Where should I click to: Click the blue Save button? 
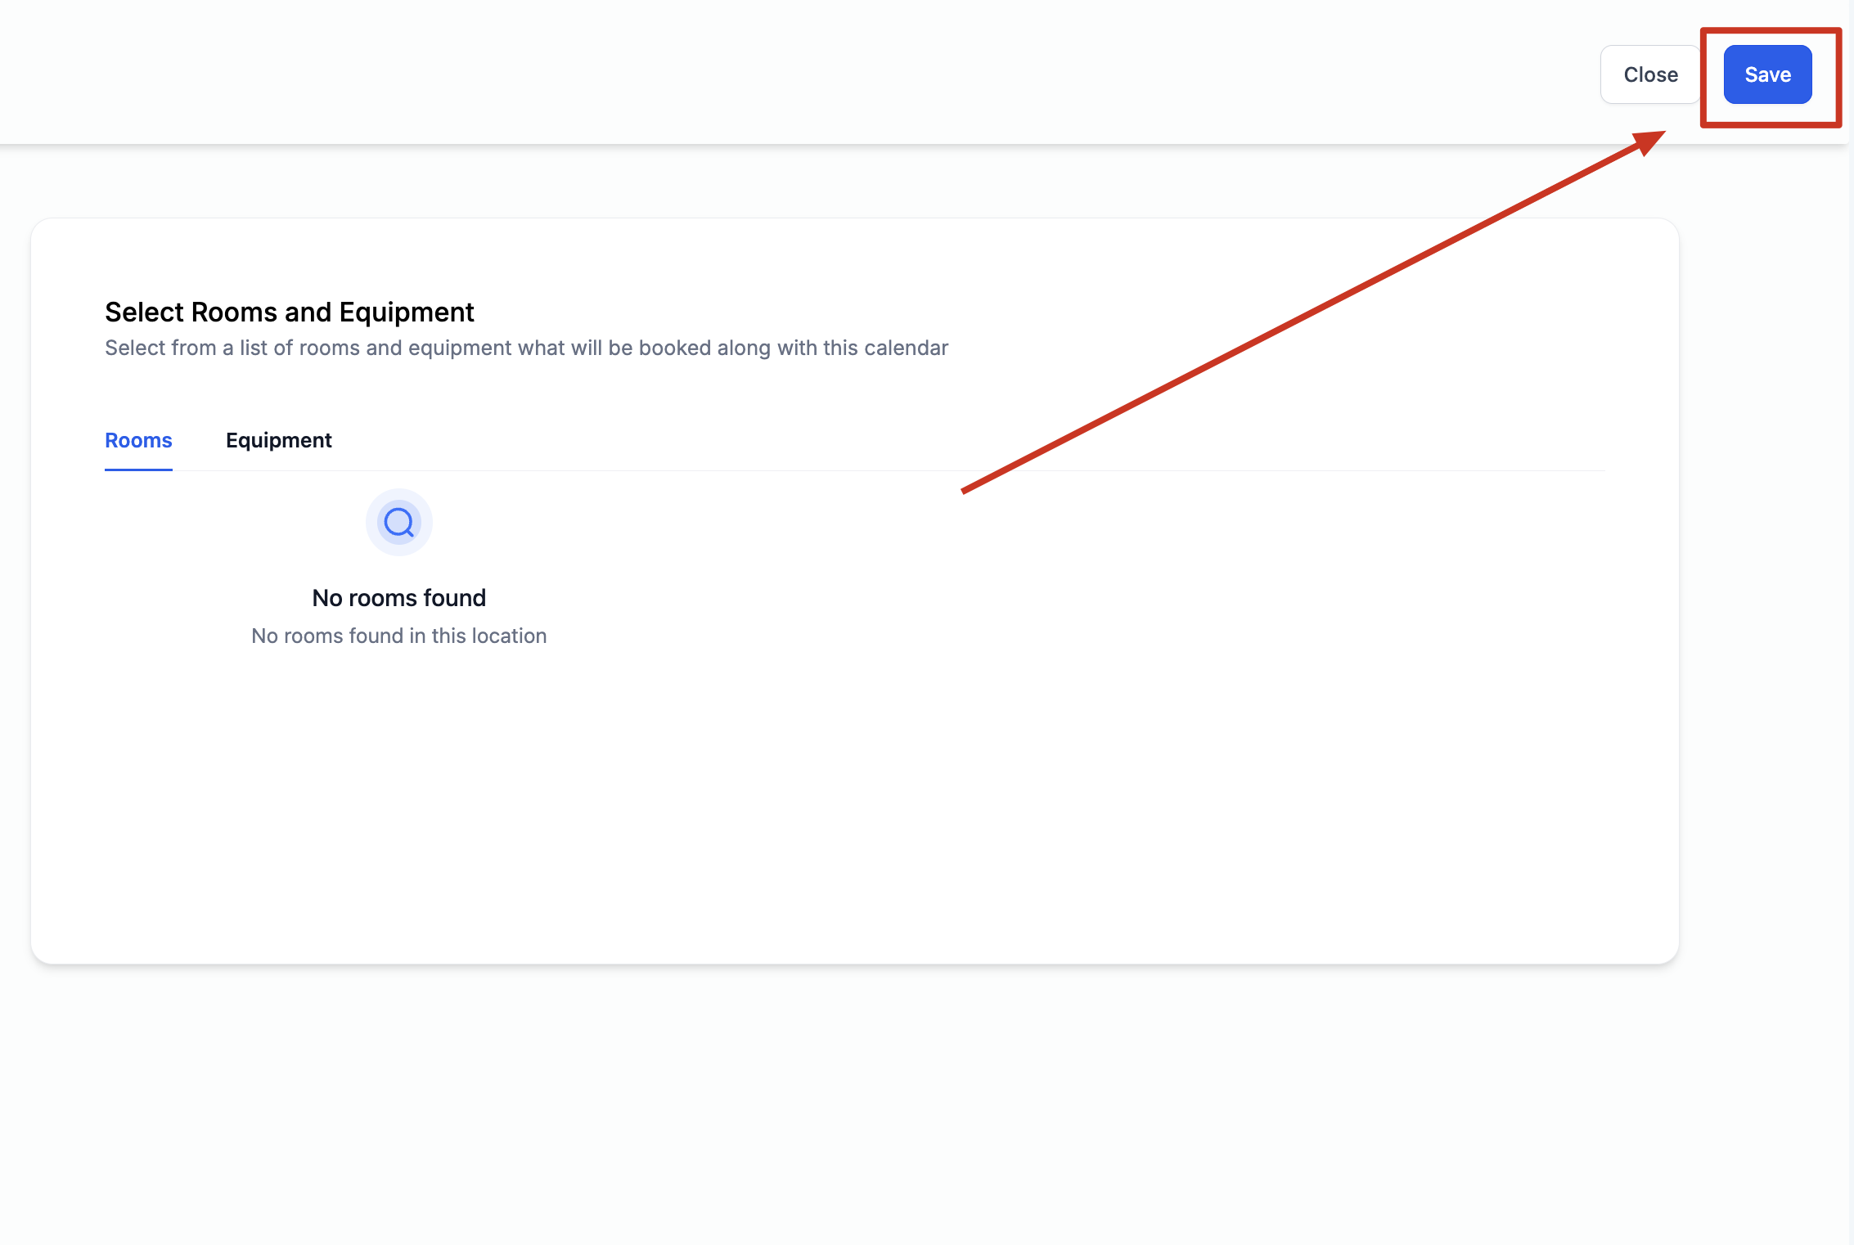(x=1767, y=74)
